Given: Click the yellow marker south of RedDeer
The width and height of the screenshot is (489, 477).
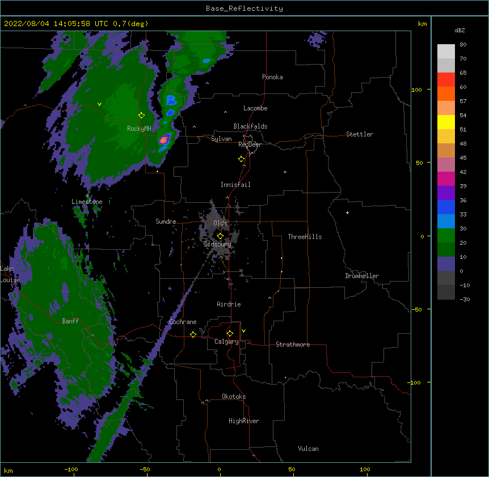Looking at the screenshot, I should click(x=242, y=159).
